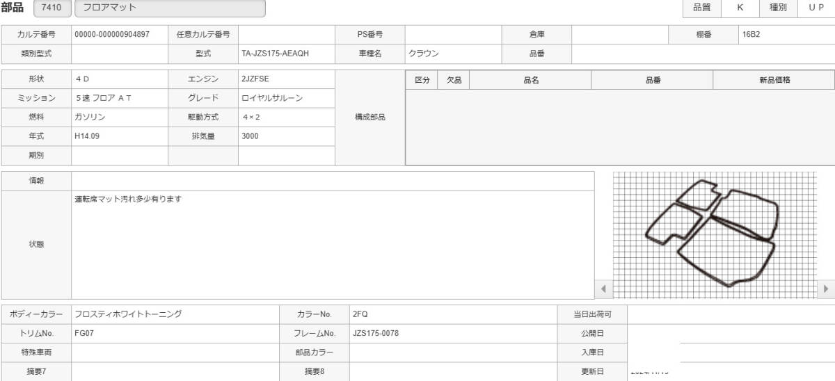Click the 種別 label cell

pyautogui.click(x=778, y=8)
